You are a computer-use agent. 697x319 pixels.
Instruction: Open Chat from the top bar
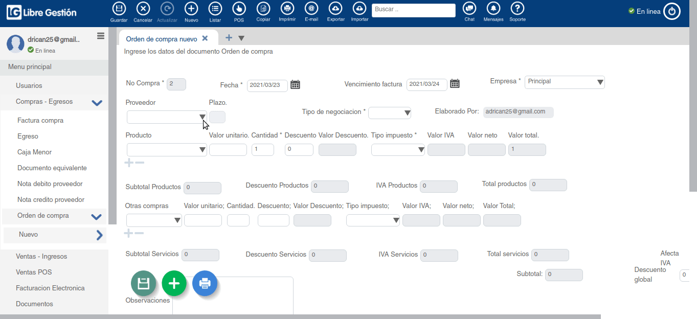click(469, 9)
